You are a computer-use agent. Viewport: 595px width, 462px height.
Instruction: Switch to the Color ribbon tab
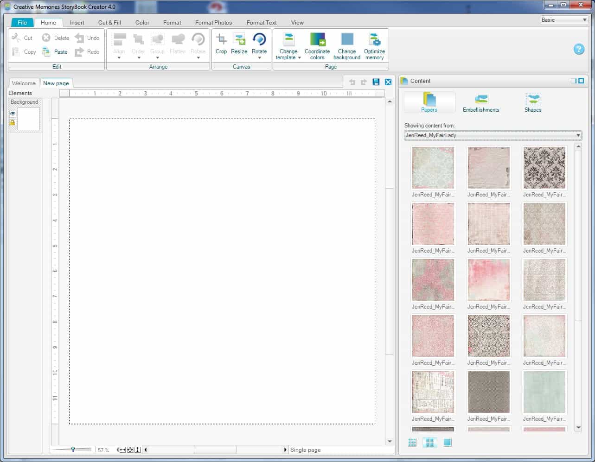coord(142,22)
